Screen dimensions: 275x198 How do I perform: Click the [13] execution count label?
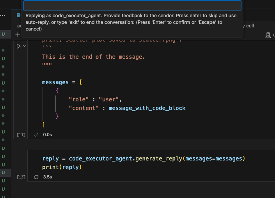point(21,177)
